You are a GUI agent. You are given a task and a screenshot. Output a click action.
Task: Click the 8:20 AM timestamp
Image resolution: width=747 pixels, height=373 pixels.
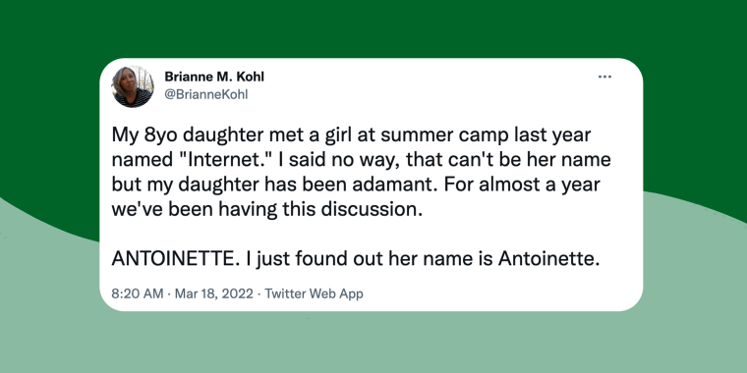138,293
